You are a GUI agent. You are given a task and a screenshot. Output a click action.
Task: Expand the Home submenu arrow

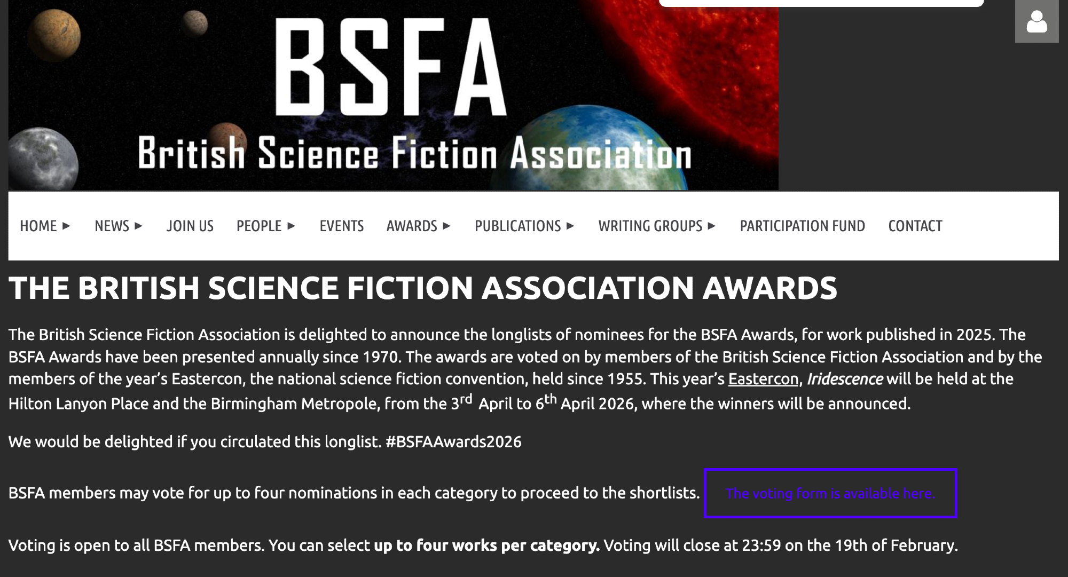66,226
